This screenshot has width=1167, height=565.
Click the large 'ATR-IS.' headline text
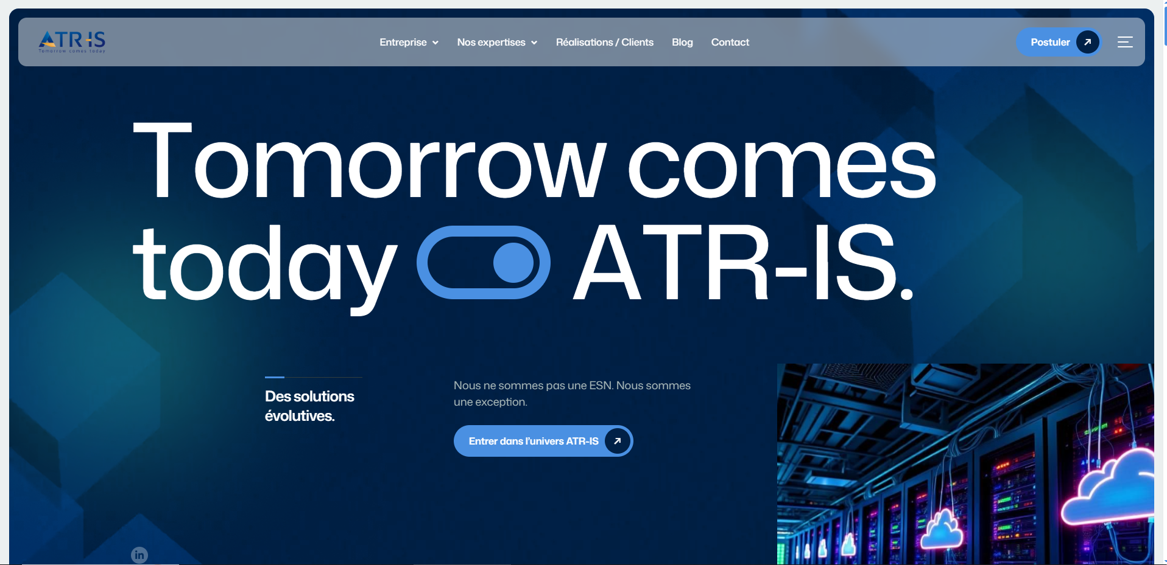[x=744, y=262]
